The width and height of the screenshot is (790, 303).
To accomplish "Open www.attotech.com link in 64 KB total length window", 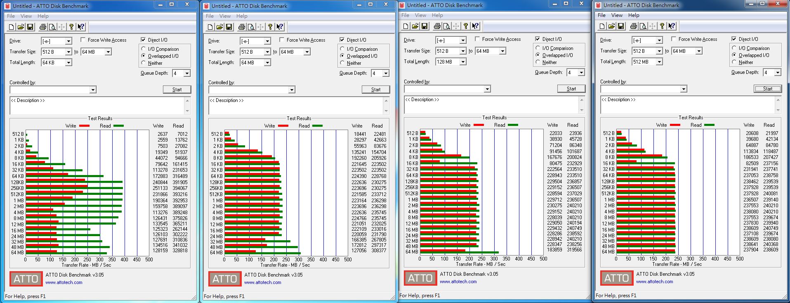I will [64, 283].
